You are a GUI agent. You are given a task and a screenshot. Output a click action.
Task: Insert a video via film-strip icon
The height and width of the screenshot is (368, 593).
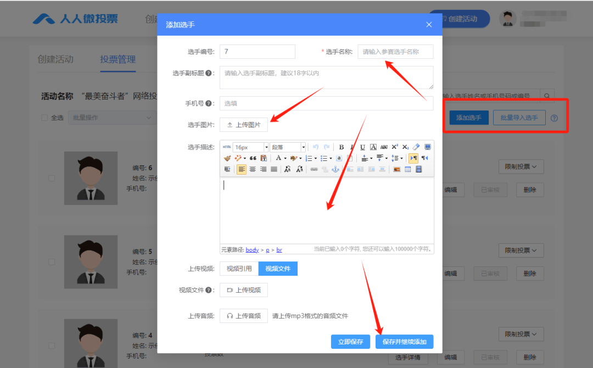(418, 169)
